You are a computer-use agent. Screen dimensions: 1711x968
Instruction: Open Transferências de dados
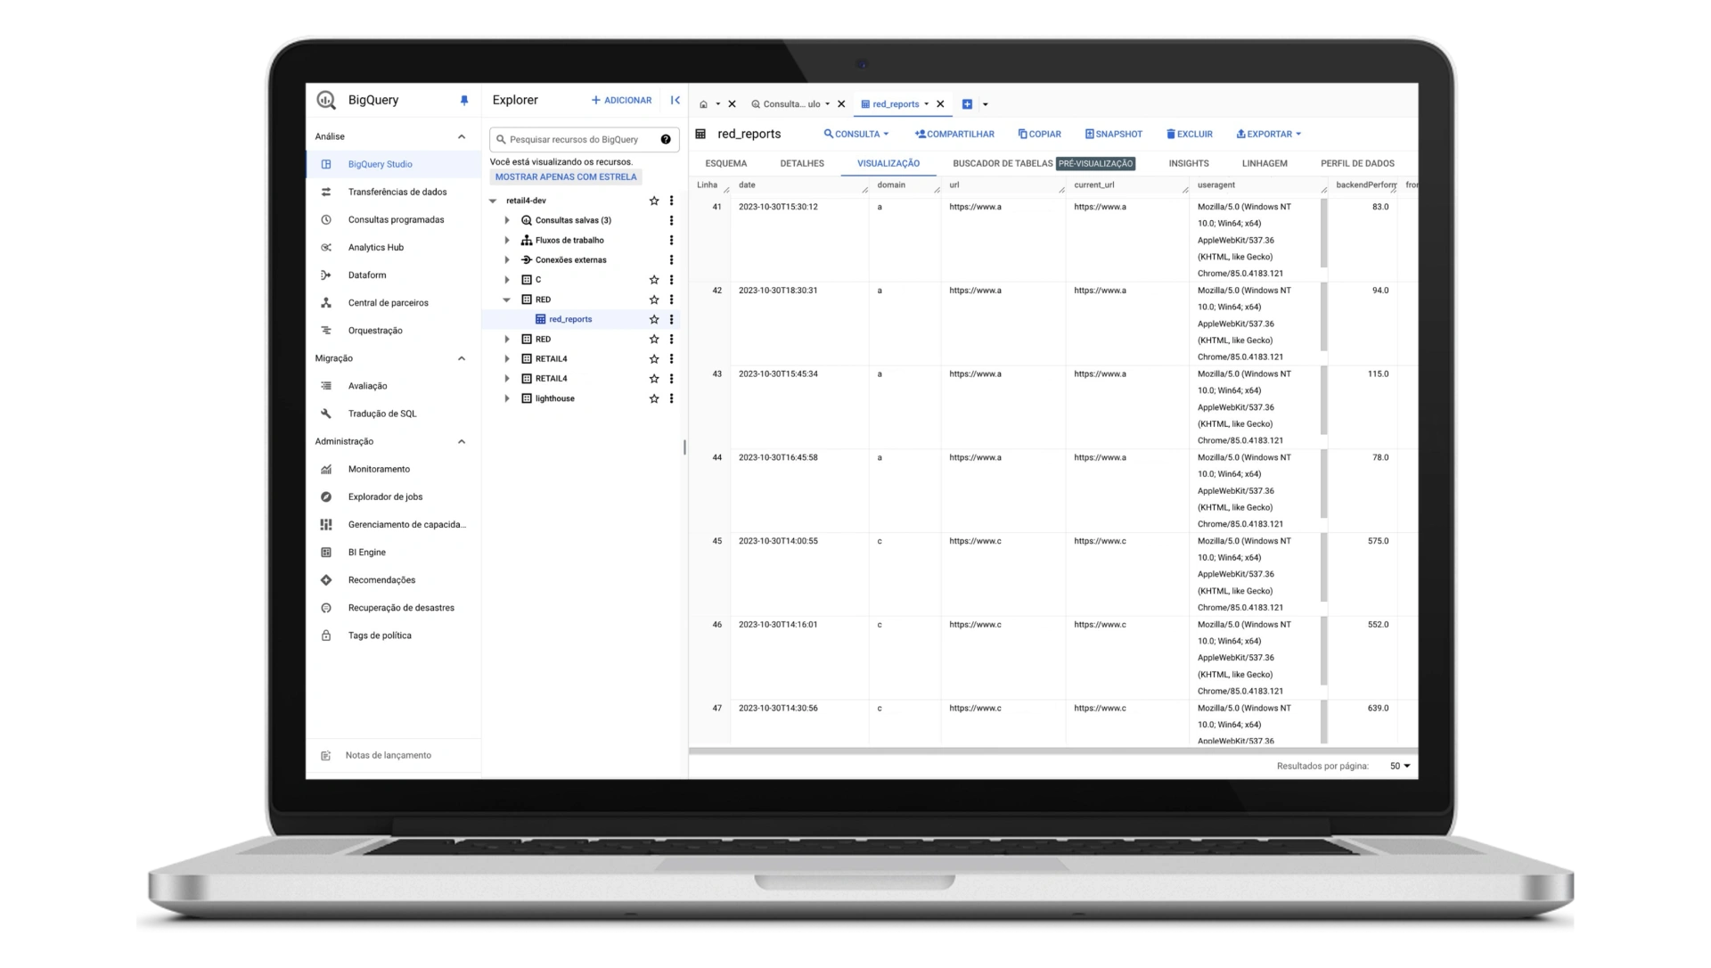click(x=393, y=192)
